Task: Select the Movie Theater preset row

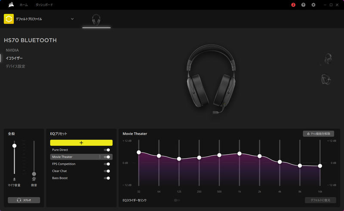Action: point(81,157)
